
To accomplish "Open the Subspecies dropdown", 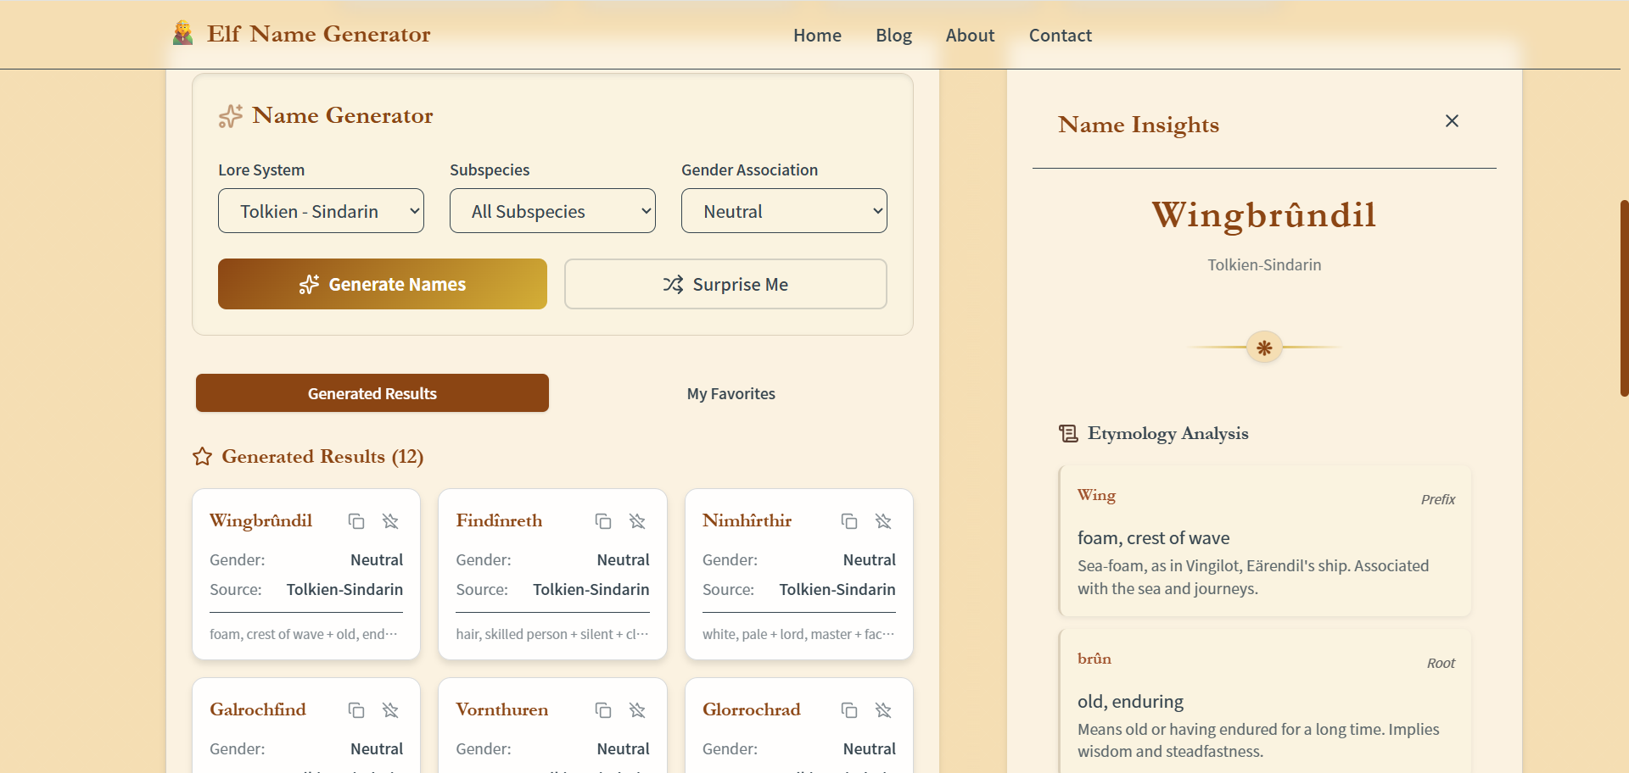I will coord(552,211).
